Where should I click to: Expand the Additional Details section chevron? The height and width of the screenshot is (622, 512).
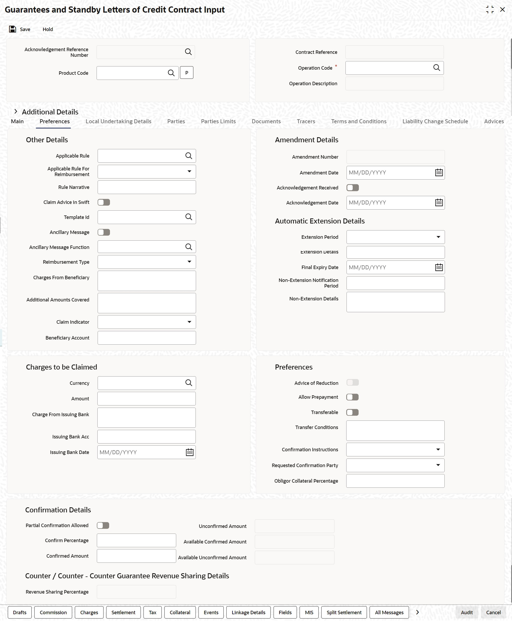16,112
